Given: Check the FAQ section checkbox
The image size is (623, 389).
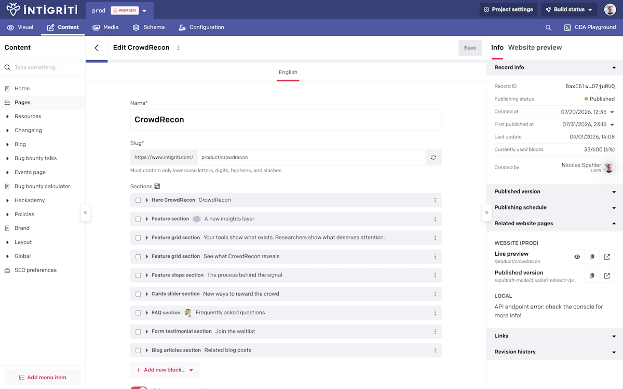Looking at the screenshot, I should 138,313.
